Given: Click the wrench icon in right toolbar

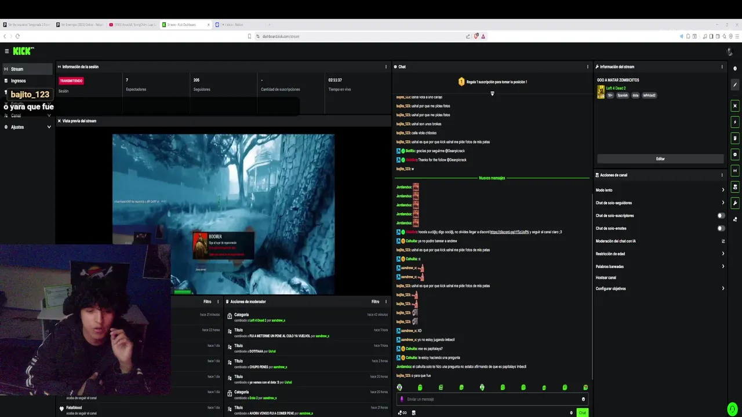Looking at the screenshot, I should tap(735, 203).
